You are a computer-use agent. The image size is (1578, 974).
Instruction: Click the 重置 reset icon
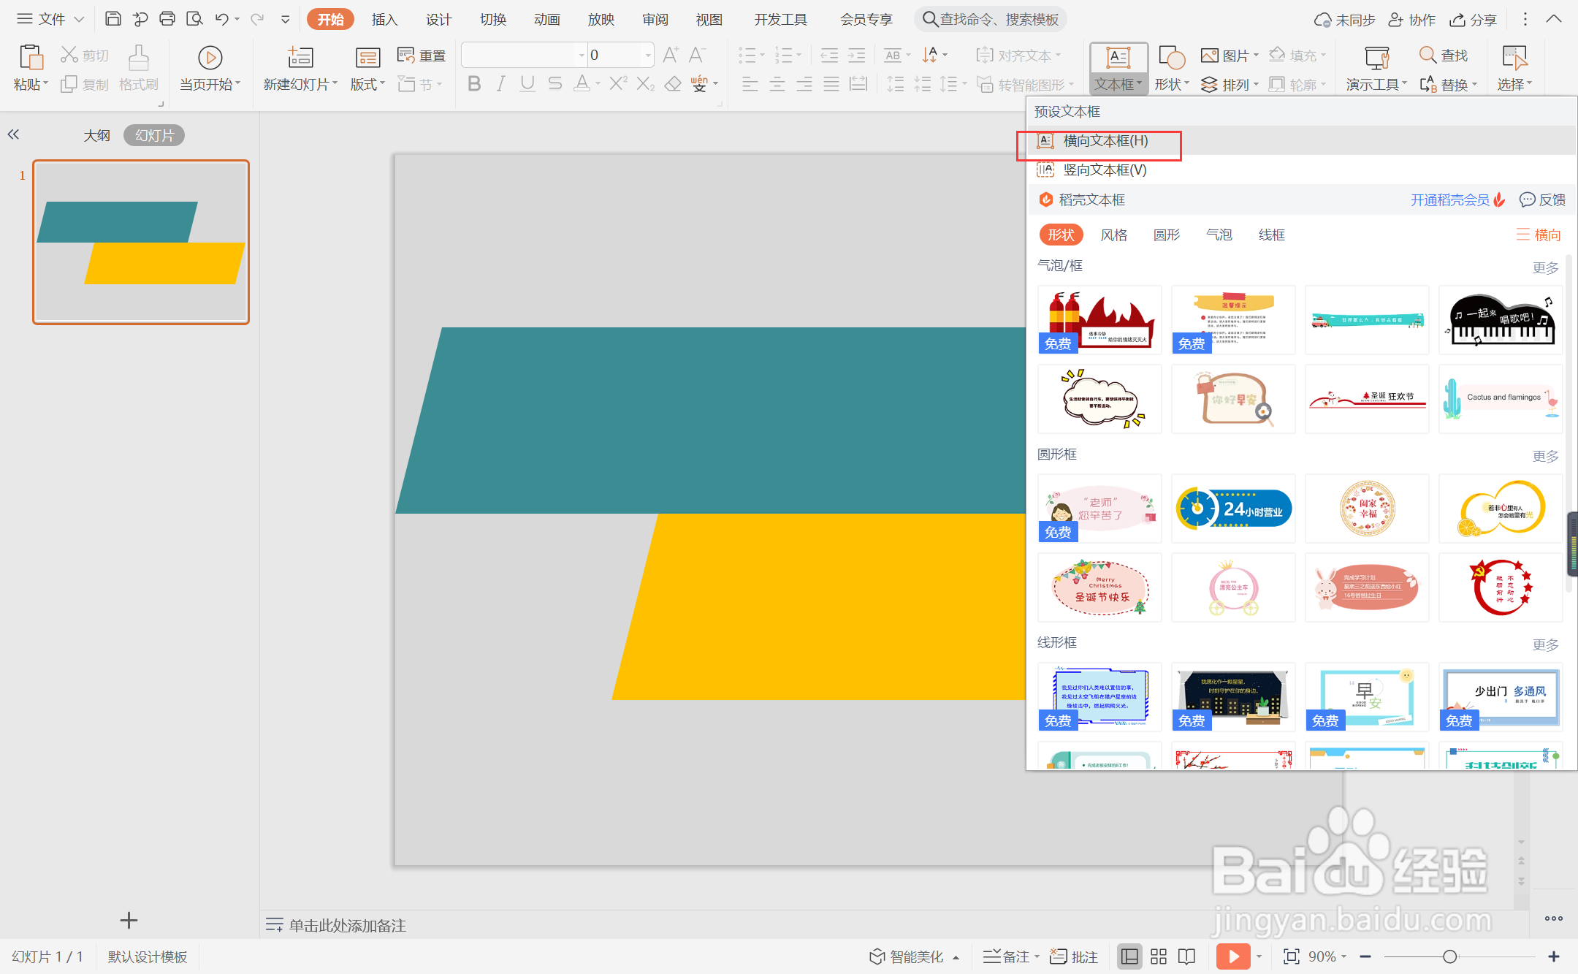[x=421, y=54]
